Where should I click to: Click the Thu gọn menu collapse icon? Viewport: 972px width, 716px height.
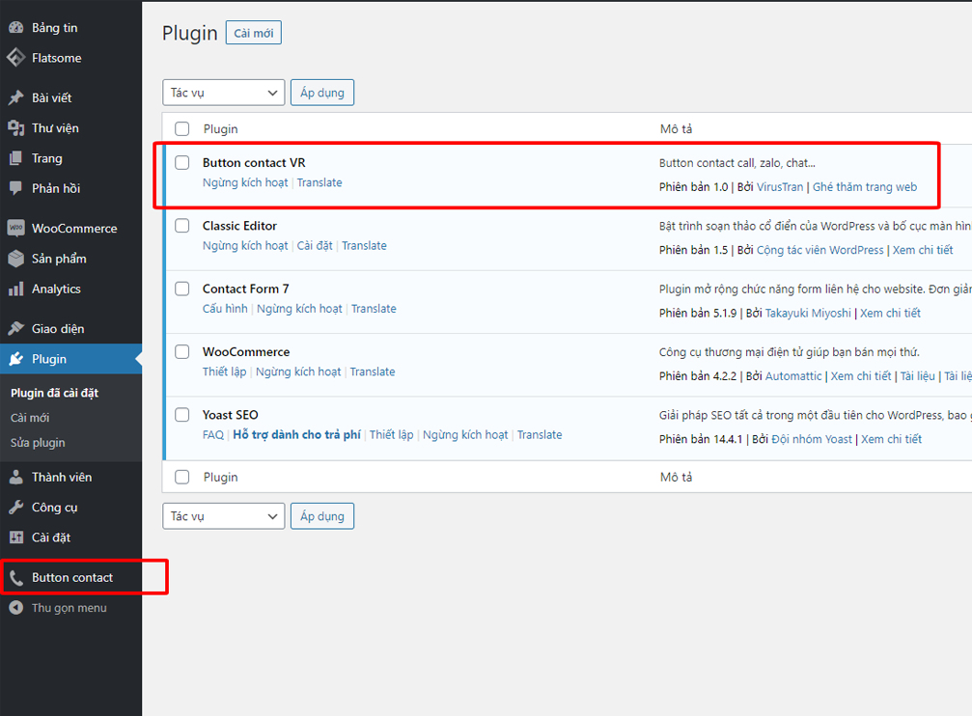(15, 608)
